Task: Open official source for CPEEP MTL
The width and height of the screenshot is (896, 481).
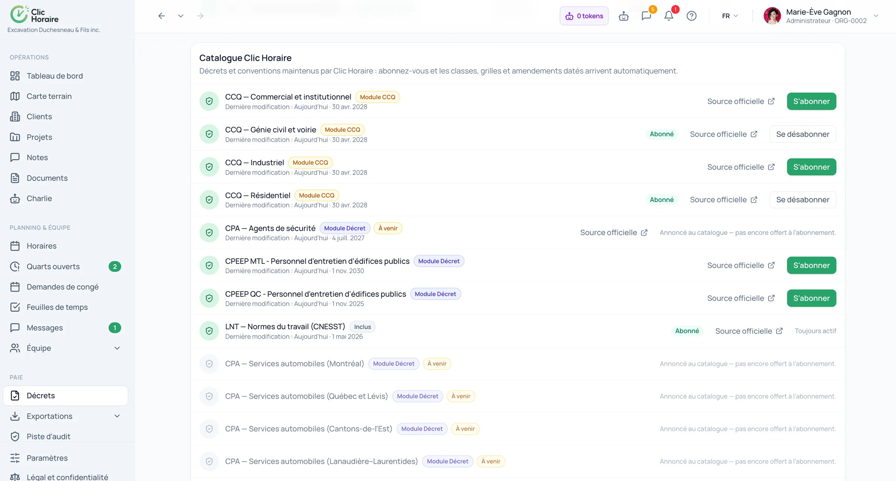Action: [741, 265]
